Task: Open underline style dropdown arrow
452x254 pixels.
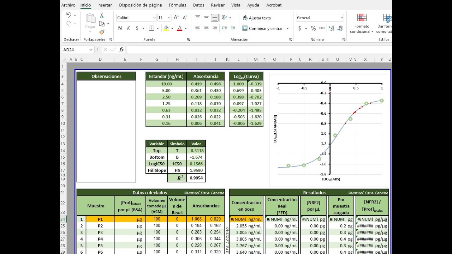Action: pyautogui.click(x=143, y=29)
